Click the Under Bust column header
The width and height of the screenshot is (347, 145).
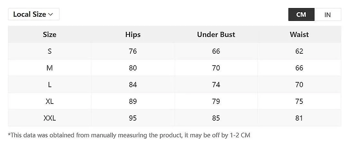(216, 34)
